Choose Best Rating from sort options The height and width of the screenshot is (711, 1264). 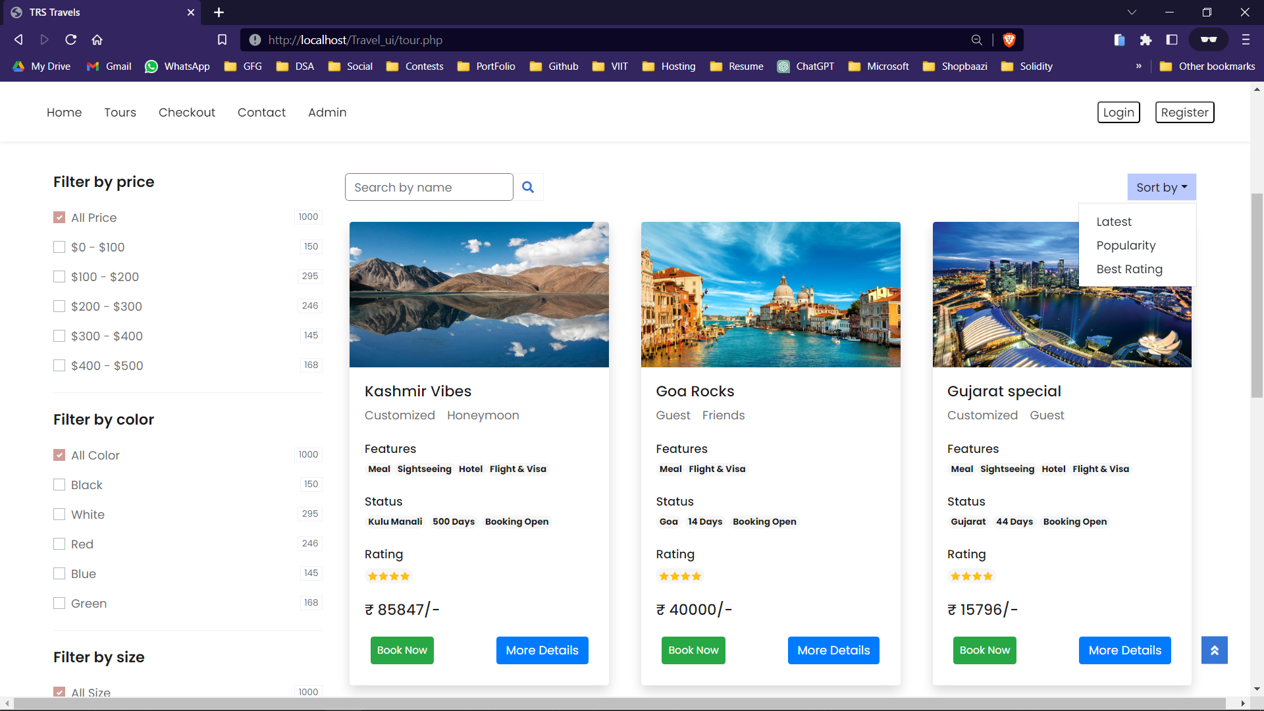[1129, 269]
